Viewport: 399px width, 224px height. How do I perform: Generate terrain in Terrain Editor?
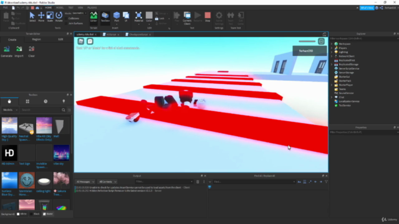point(7,52)
